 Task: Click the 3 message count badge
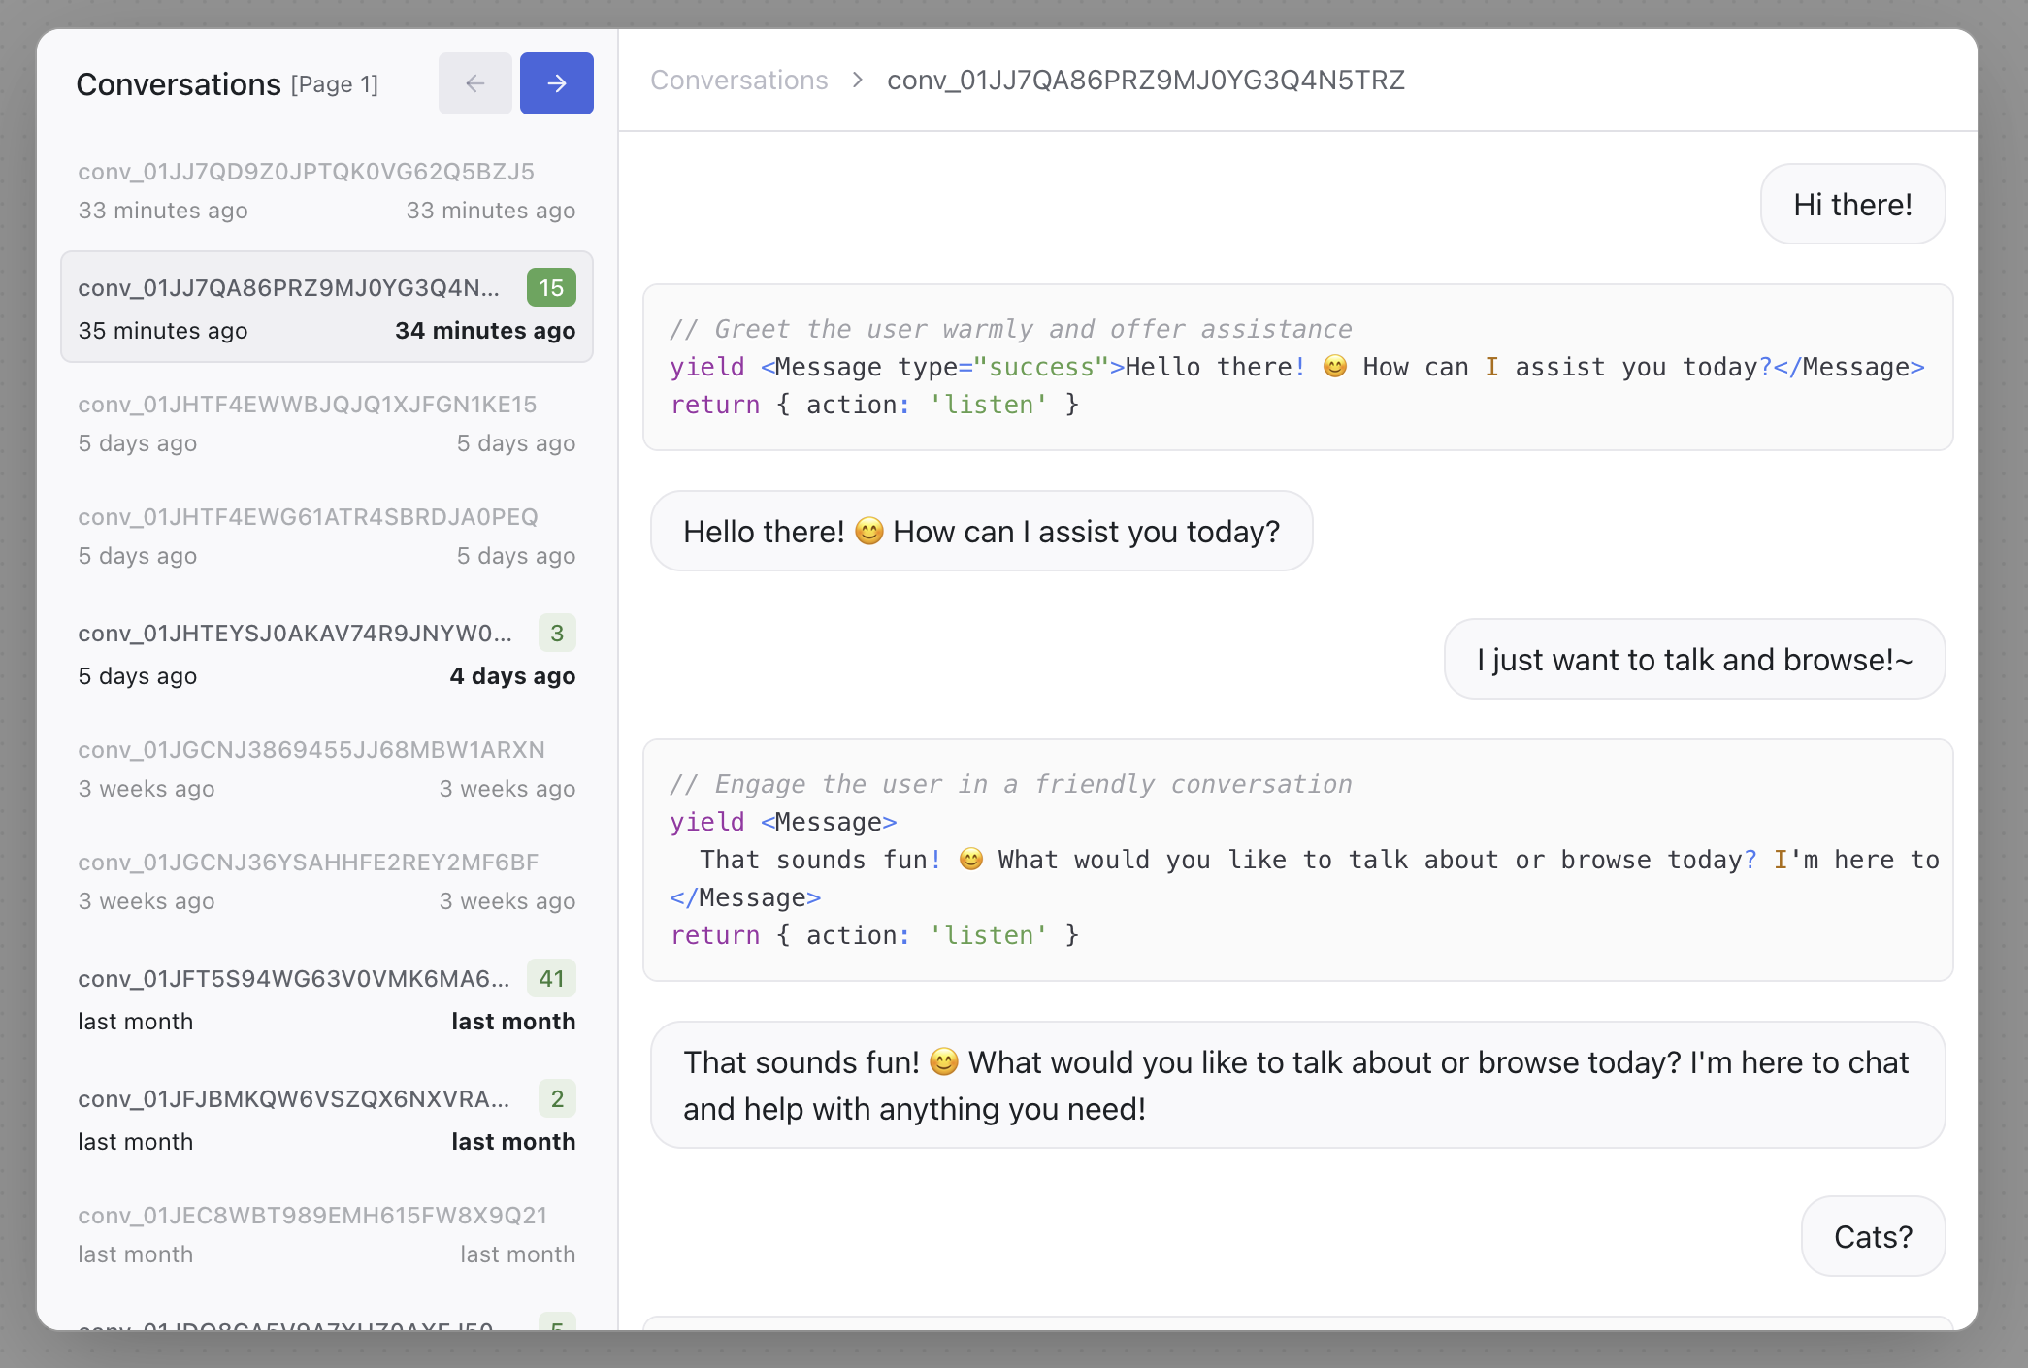[x=557, y=634]
